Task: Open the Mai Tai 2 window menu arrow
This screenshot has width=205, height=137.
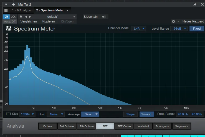Action: click(x=6, y=4)
